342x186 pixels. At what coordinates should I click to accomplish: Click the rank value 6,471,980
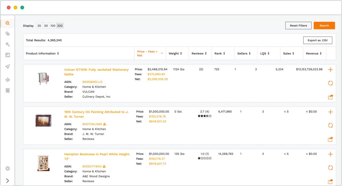(x=225, y=112)
